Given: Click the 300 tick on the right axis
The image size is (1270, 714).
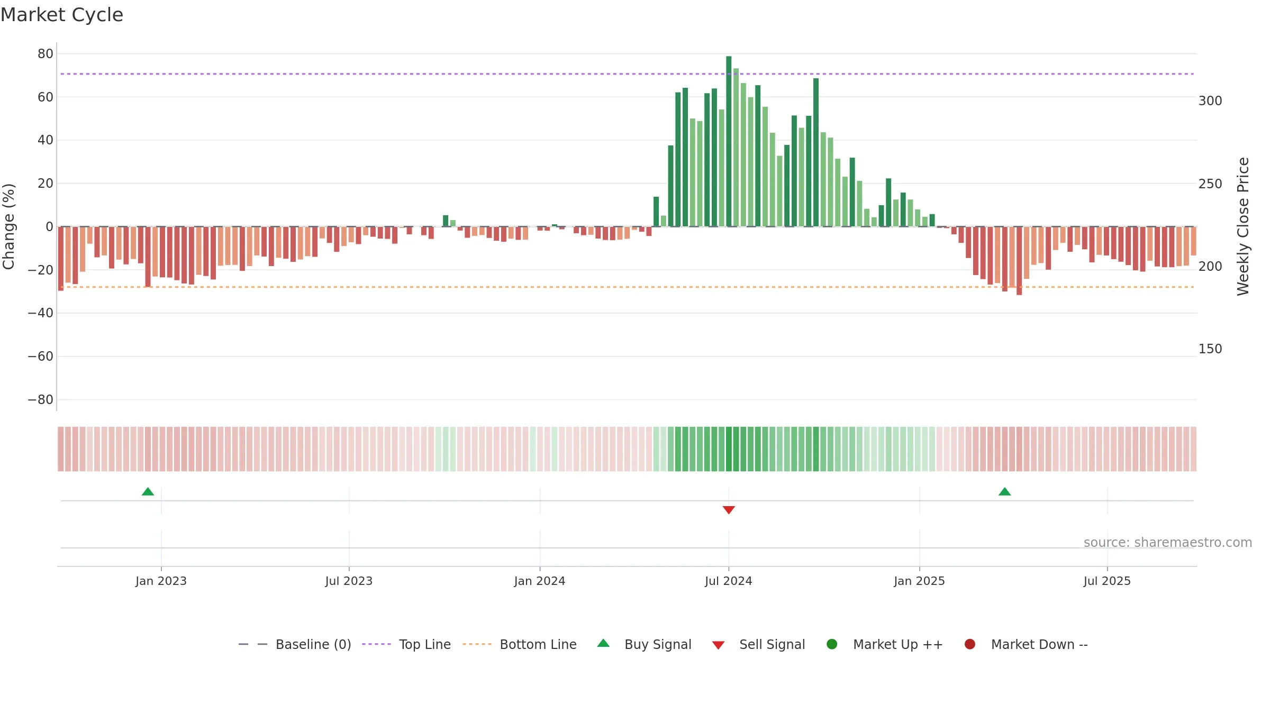Looking at the screenshot, I should point(1210,101).
